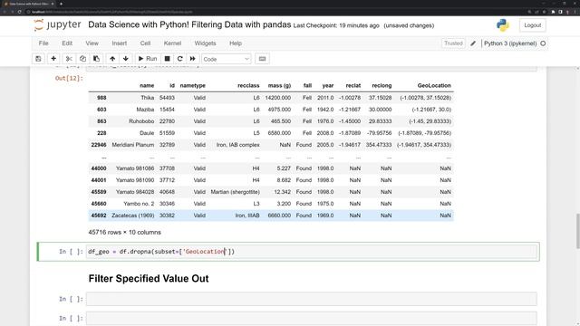This screenshot has height=326, width=580.
Task: Click Last Checkpoint status text
Action: click(336, 25)
